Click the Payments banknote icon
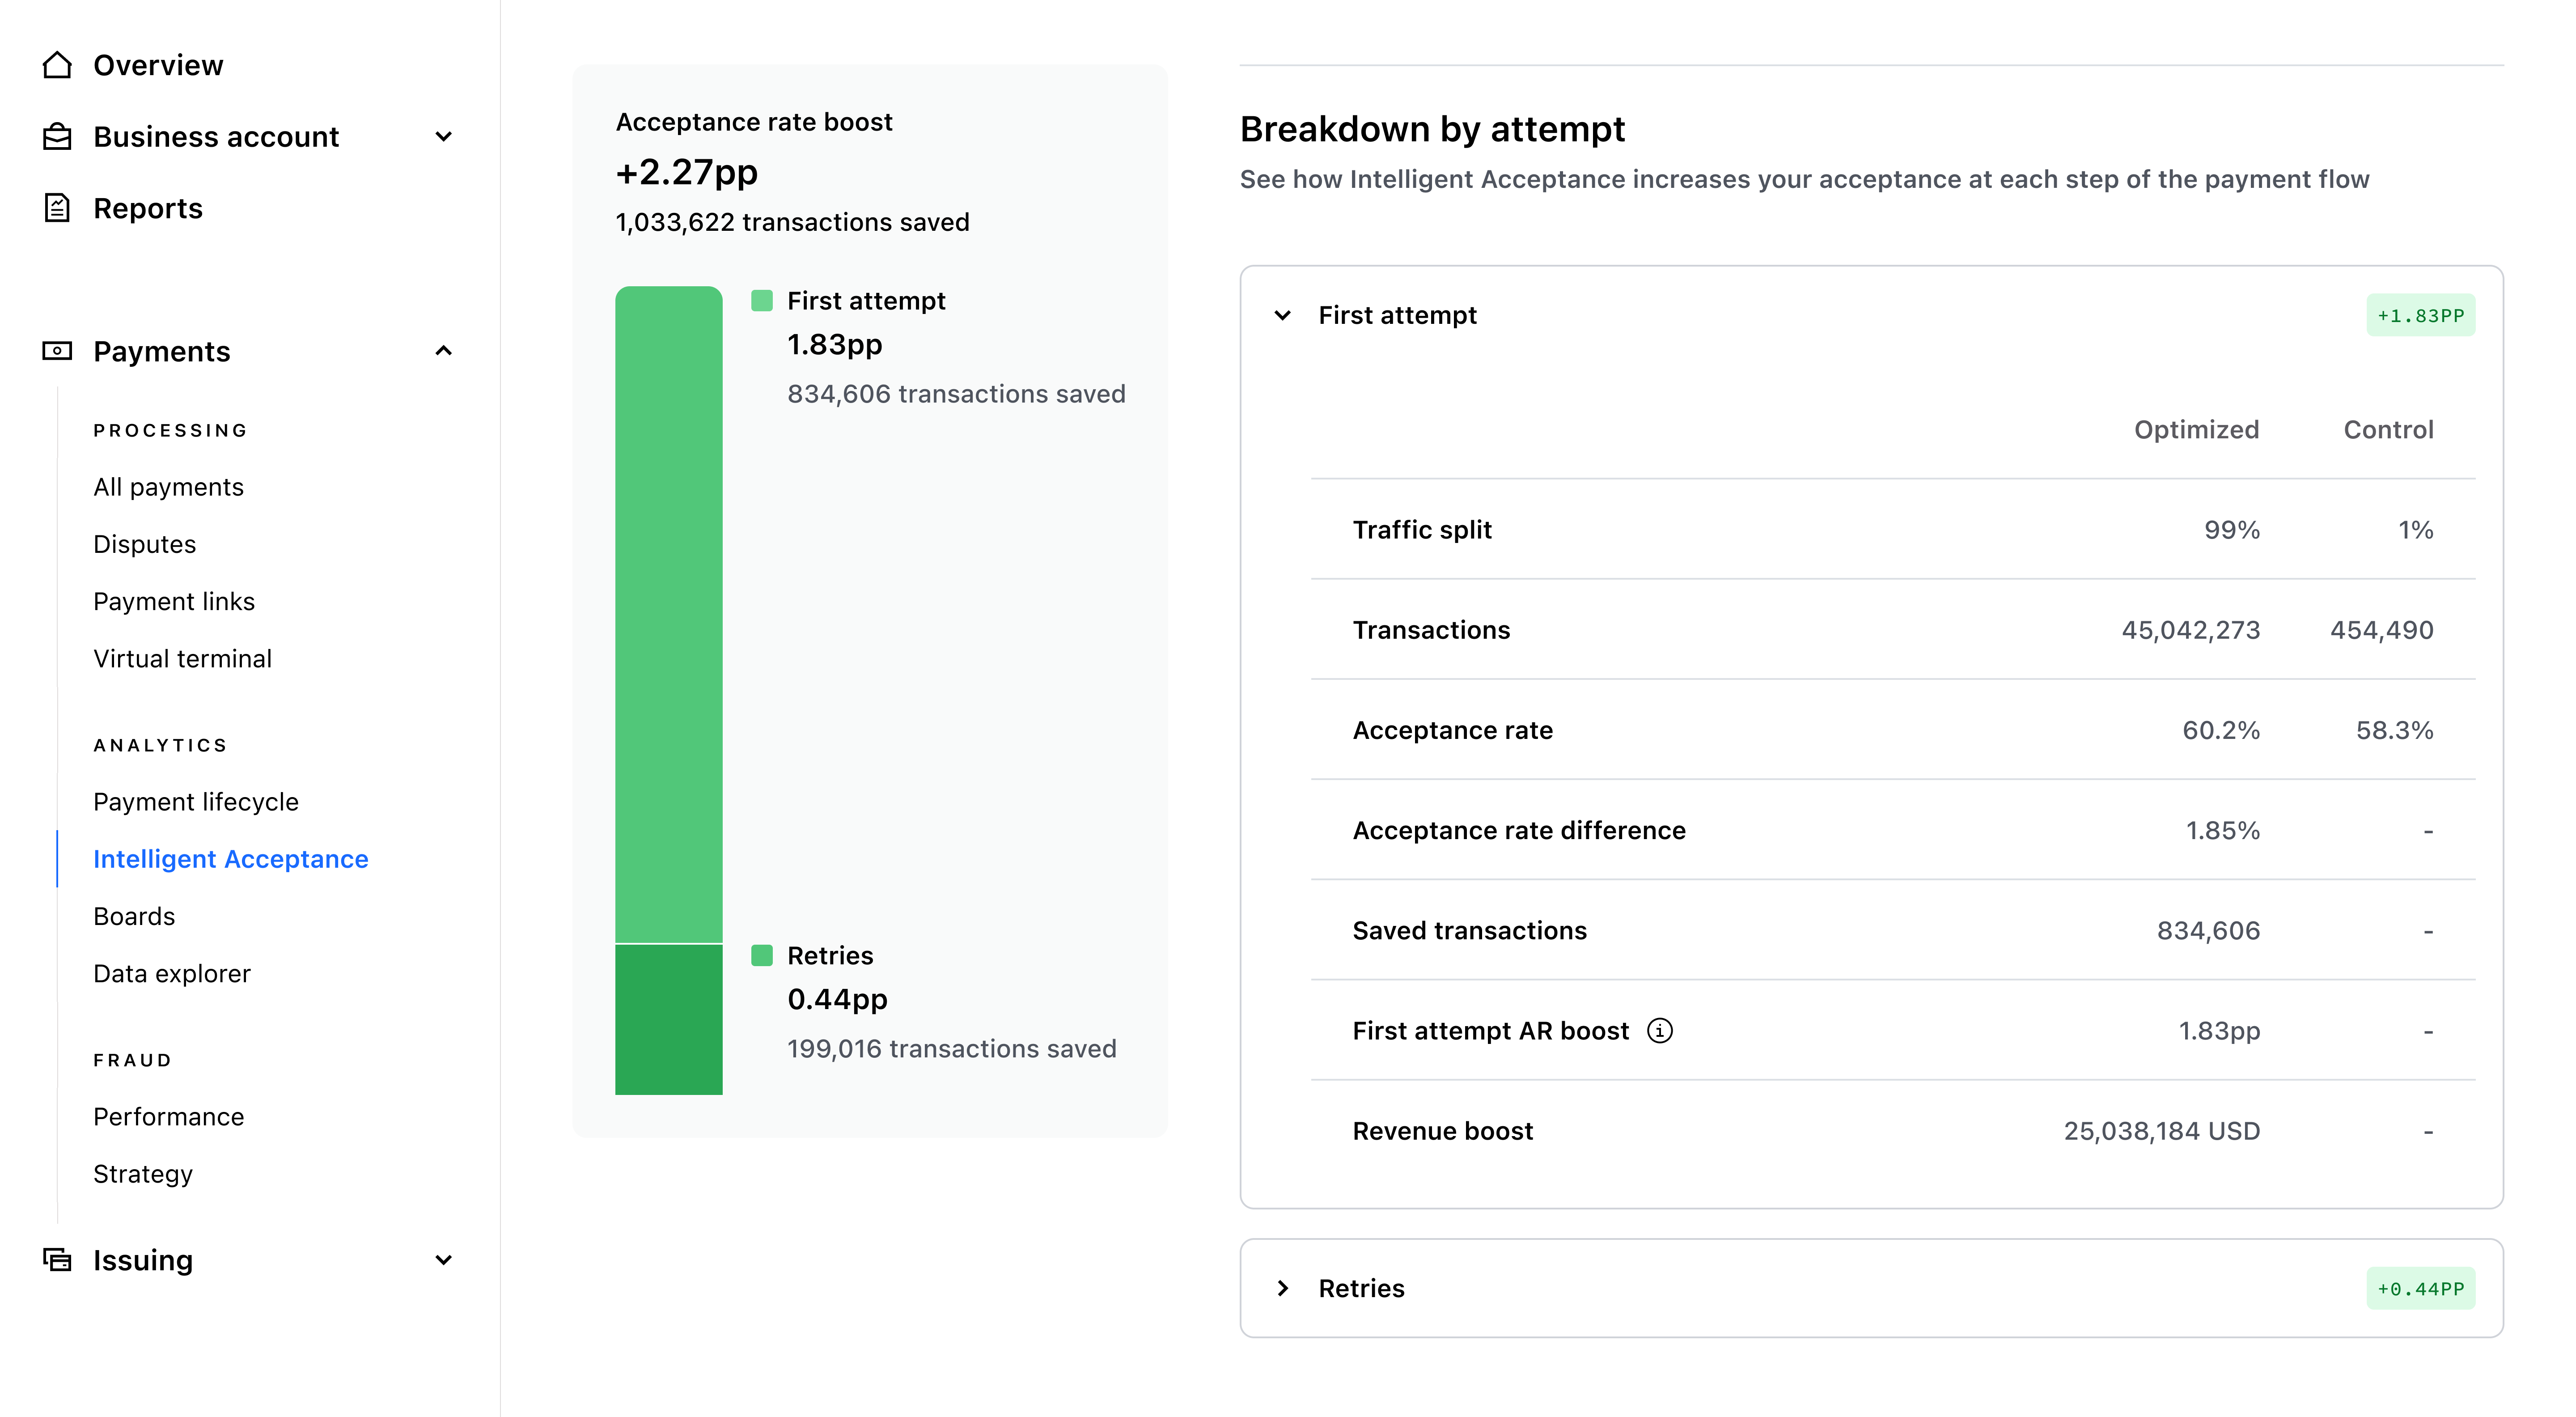This screenshot has width=2576, height=1417. [57, 351]
